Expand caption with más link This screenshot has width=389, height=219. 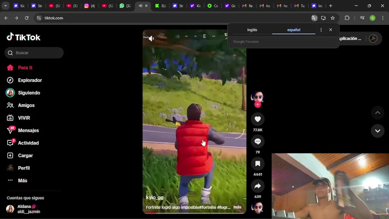[x=237, y=207]
